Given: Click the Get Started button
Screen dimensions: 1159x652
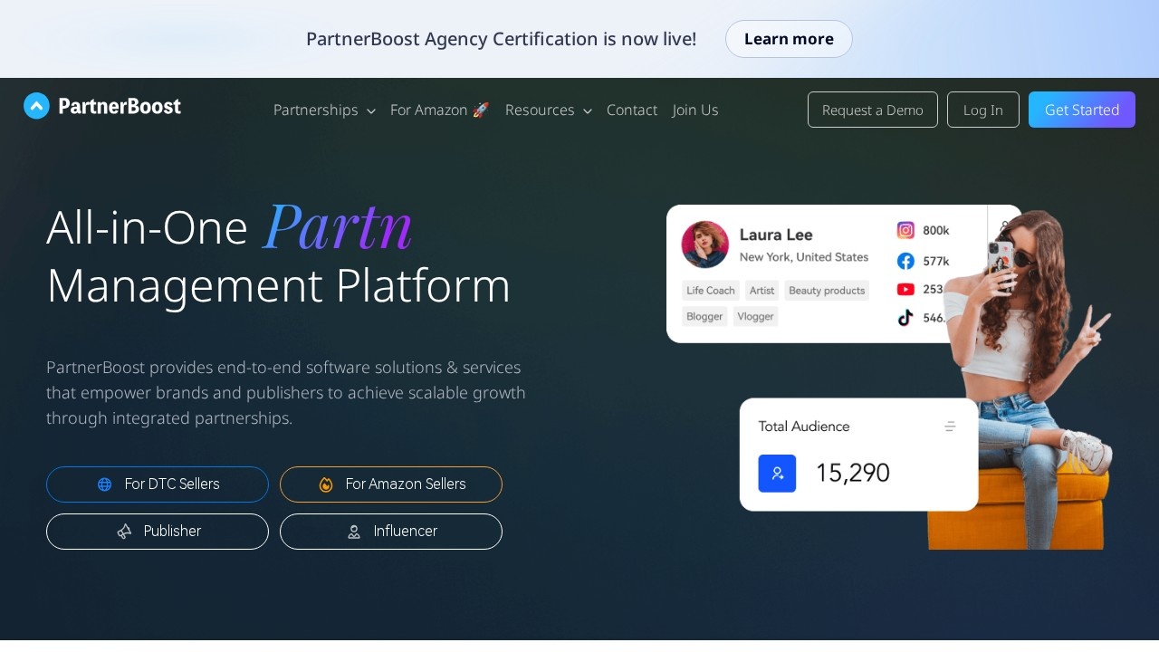Looking at the screenshot, I should tap(1082, 110).
